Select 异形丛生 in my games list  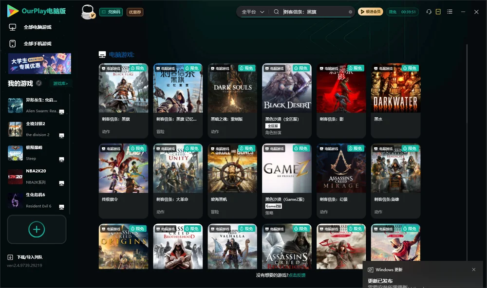(x=37, y=105)
